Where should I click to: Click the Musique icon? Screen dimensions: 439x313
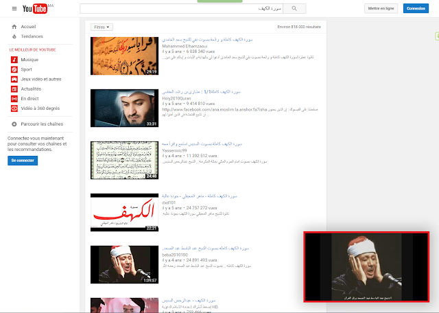click(14, 60)
